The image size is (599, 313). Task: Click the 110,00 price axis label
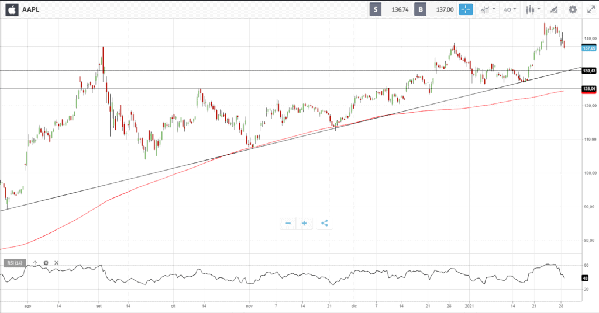pos(590,140)
